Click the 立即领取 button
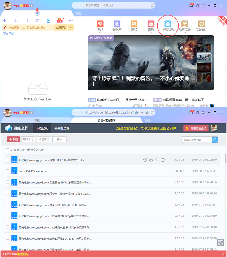The height and width of the screenshot is (258, 227). tap(61, 28)
